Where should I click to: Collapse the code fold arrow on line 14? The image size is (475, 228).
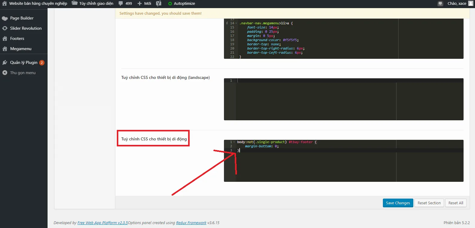[236, 23]
